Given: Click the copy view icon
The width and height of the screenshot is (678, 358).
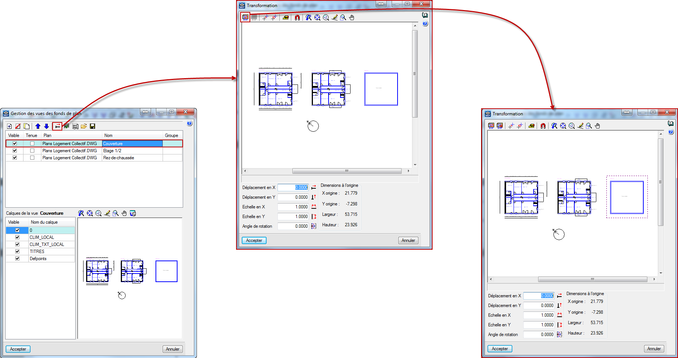Looking at the screenshot, I should (26, 126).
